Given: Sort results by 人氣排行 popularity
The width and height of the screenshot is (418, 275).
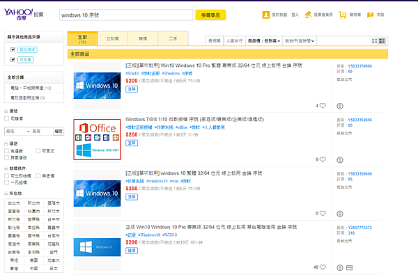Looking at the screenshot, I should tap(235, 41).
